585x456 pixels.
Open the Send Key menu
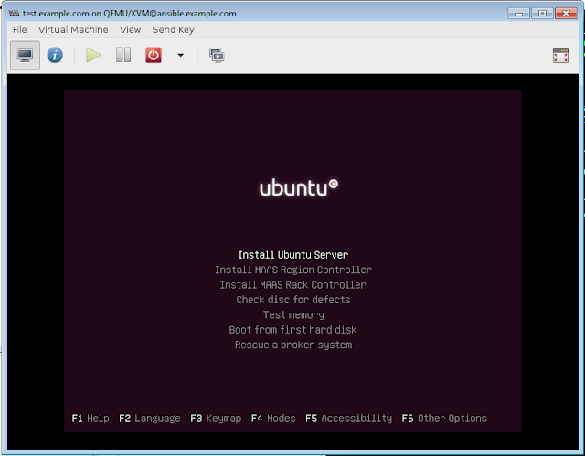coord(173,29)
